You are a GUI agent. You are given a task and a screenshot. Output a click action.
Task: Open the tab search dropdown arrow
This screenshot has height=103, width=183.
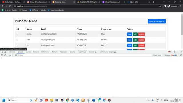pyautogui.click(x=164, y=2)
